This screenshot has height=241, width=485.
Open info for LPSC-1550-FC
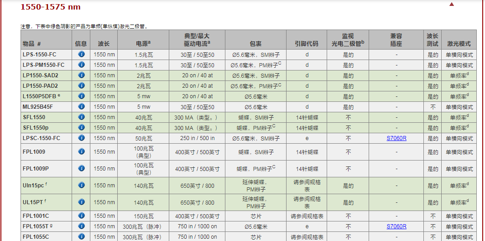(81, 138)
